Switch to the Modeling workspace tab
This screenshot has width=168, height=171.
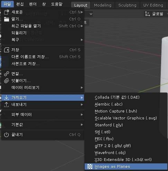tap(103, 5)
